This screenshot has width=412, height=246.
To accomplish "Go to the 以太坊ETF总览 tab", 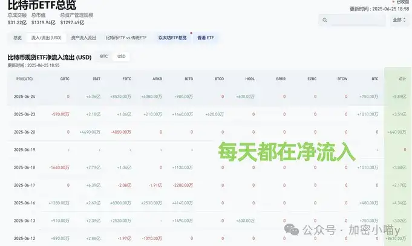I will point(172,38).
